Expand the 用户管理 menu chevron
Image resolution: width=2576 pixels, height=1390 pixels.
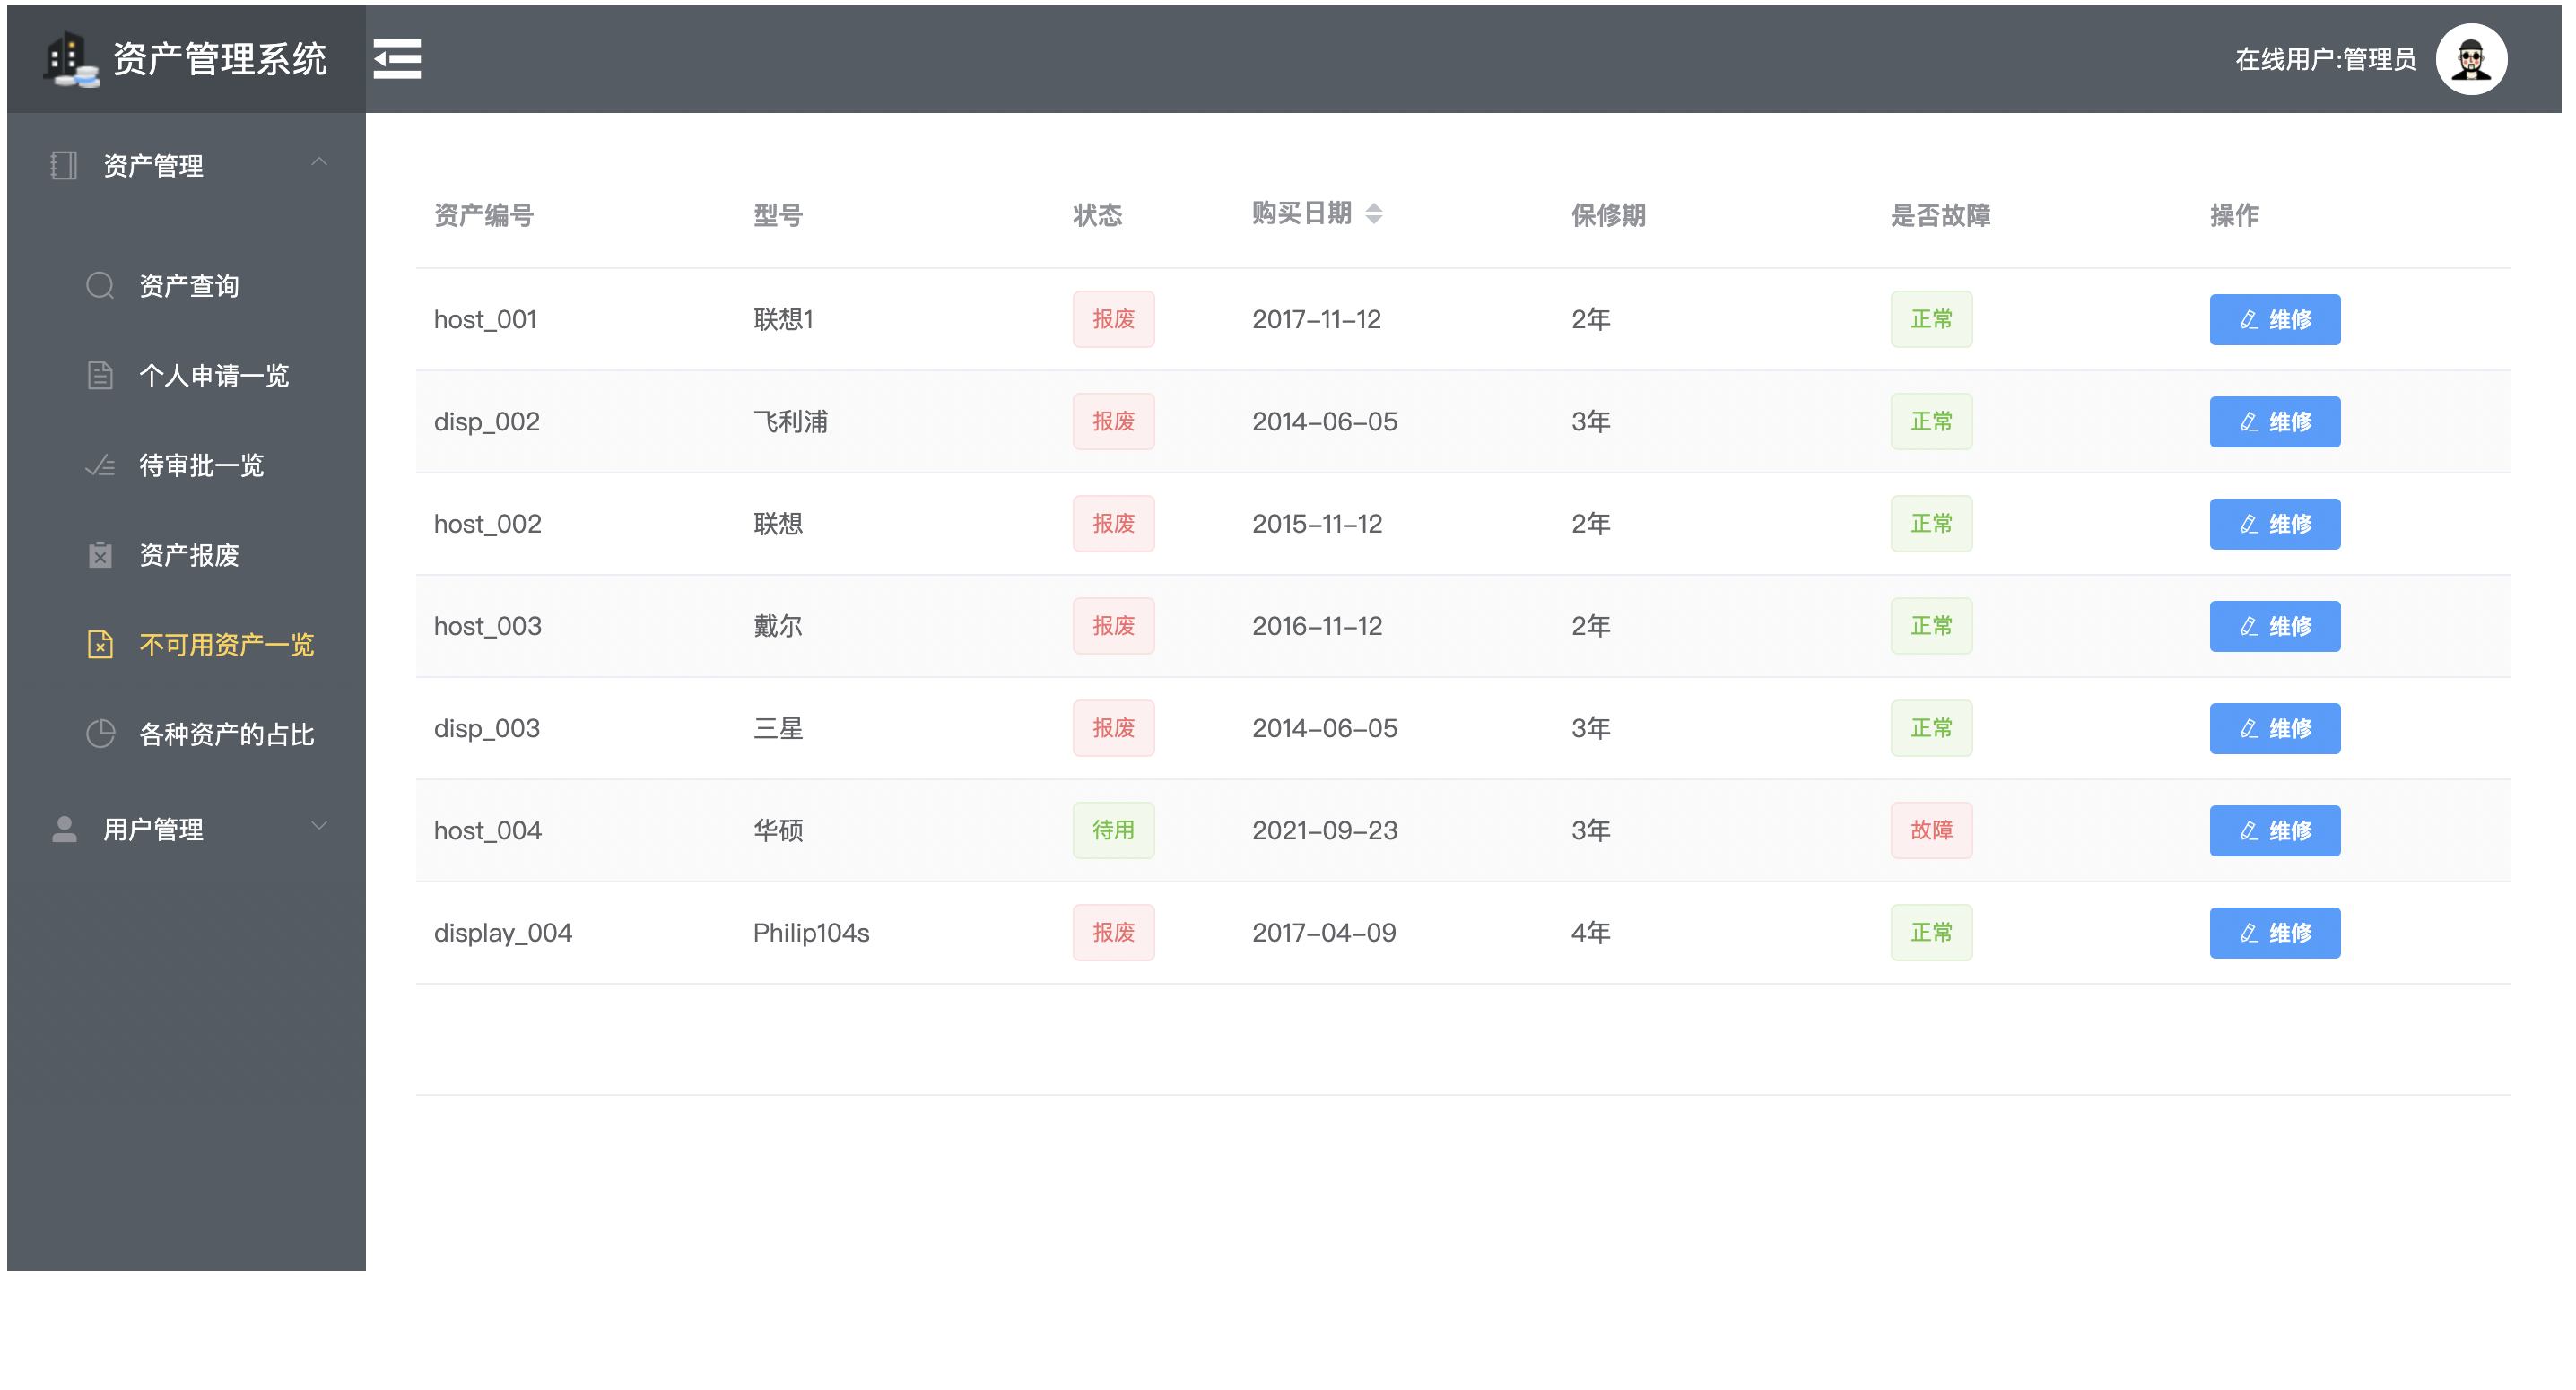coord(319,826)
